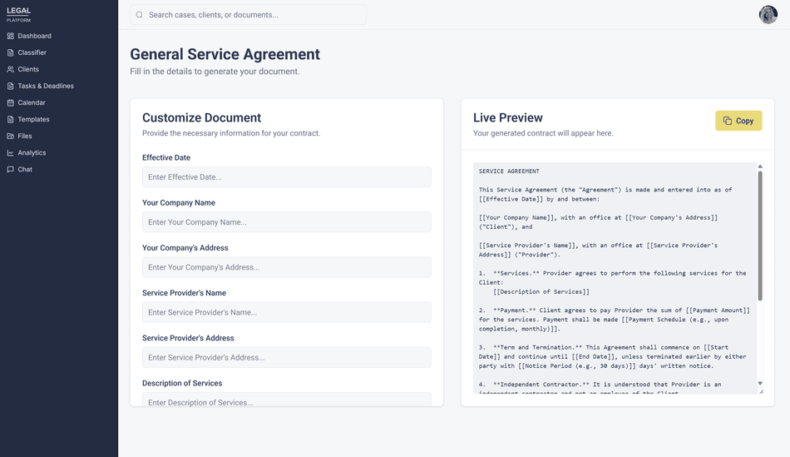Open the Templates menu item

tap(33, 119)
